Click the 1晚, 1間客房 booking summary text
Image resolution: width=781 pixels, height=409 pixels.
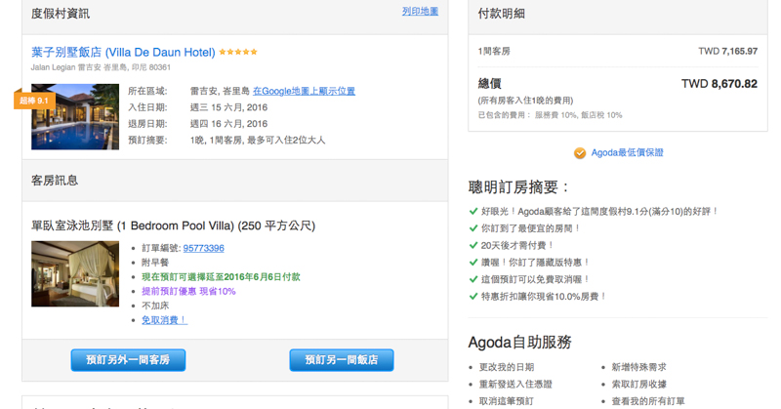pyautogui.click(x=258, y=141)
